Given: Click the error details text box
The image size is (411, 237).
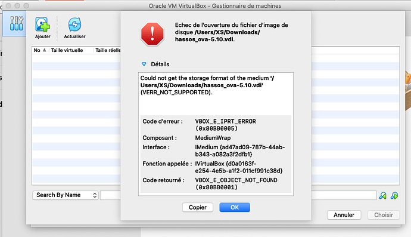Looking at the screenshot, I should pyautogui.click(x=216, y=134).
